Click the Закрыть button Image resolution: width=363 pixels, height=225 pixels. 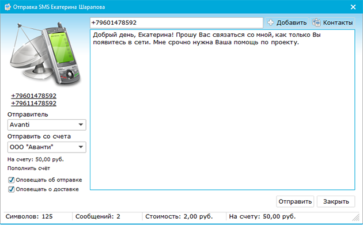336,201
